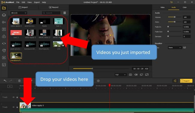Click the Pitch value field
Screen dimensions: 195x113
coord(187,22)
